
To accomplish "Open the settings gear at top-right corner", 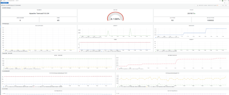I will [x=228, y=1].
